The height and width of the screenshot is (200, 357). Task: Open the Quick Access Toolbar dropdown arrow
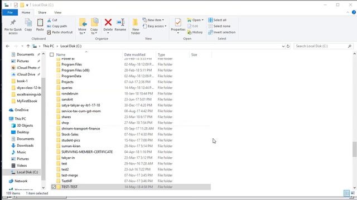pos(27,5)
